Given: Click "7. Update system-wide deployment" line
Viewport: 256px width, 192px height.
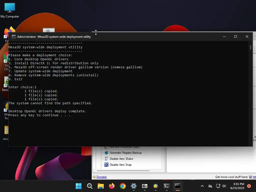Looking at the screenshot, I should (x=40, y=71).
